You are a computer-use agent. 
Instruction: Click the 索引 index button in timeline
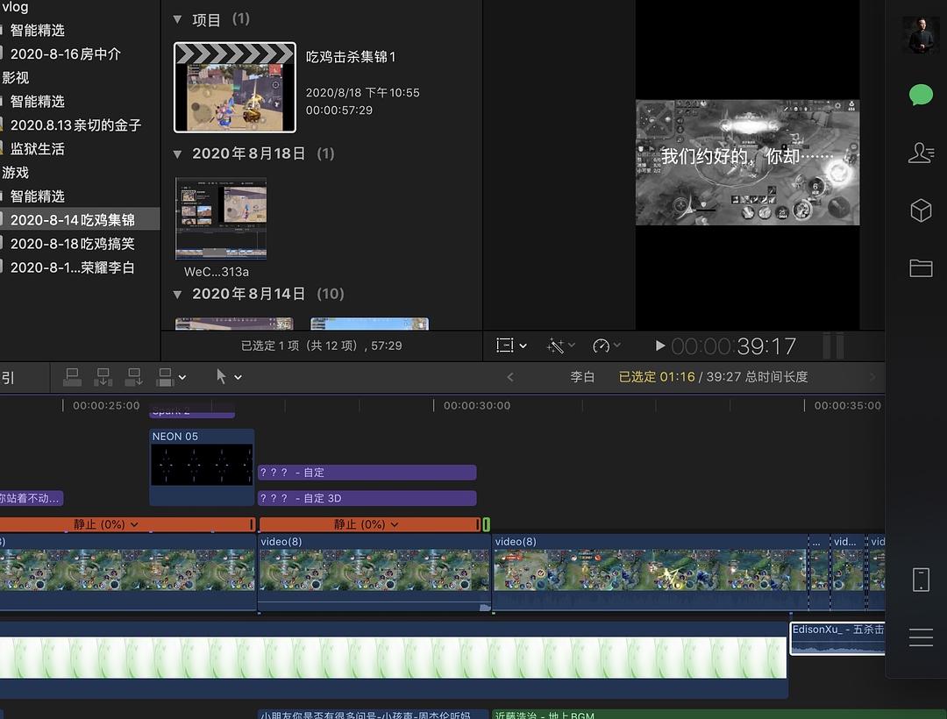[x=9, y=378]
